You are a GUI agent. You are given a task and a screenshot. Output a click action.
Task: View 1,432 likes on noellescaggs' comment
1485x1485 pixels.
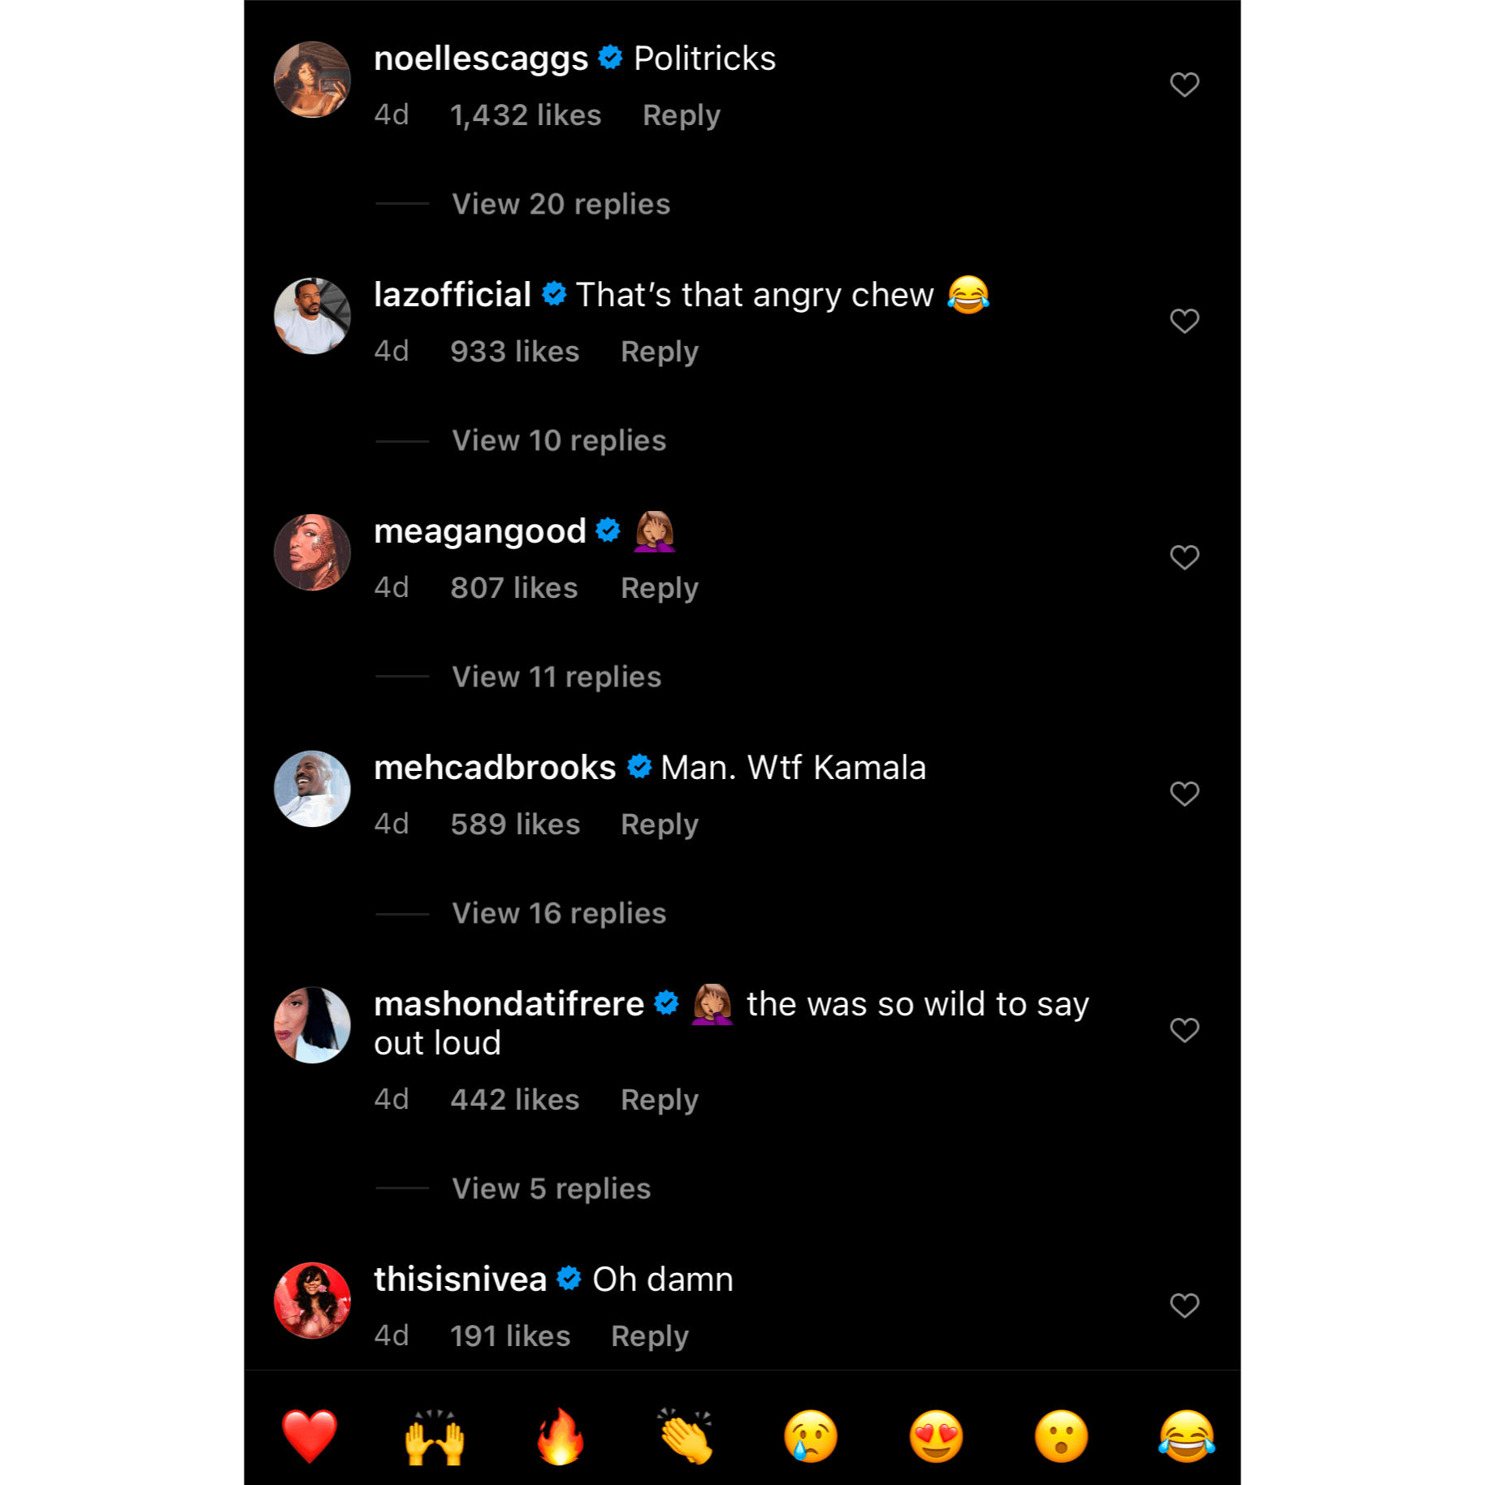[526, 115]
